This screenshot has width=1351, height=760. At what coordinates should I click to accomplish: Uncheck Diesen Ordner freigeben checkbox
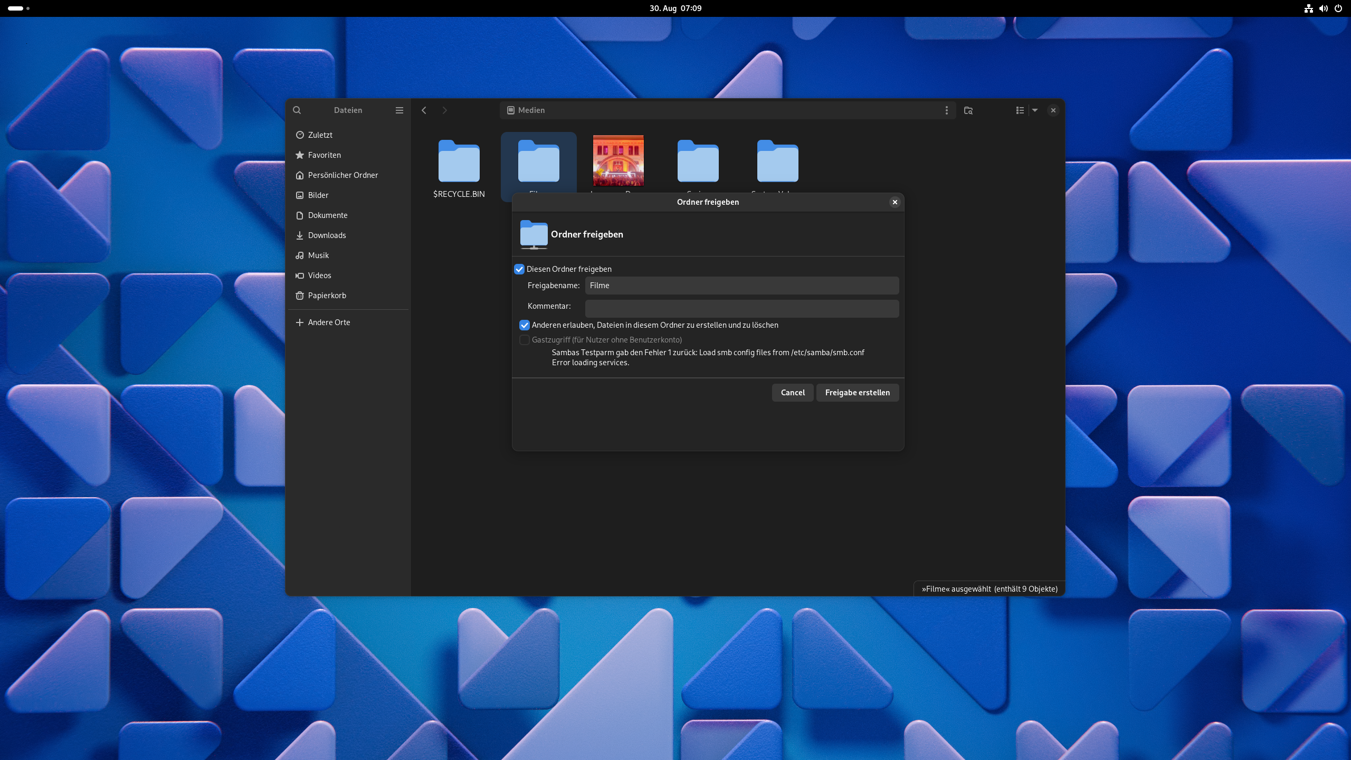coord(519,269)
